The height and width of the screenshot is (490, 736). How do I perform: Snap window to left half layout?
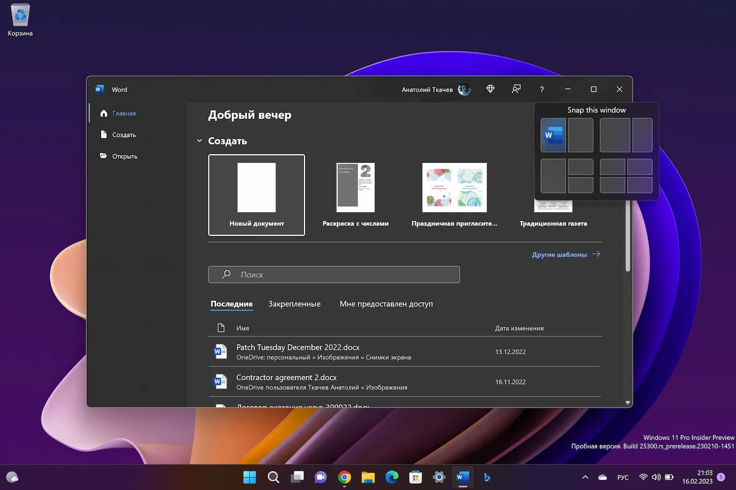[553, 135]
